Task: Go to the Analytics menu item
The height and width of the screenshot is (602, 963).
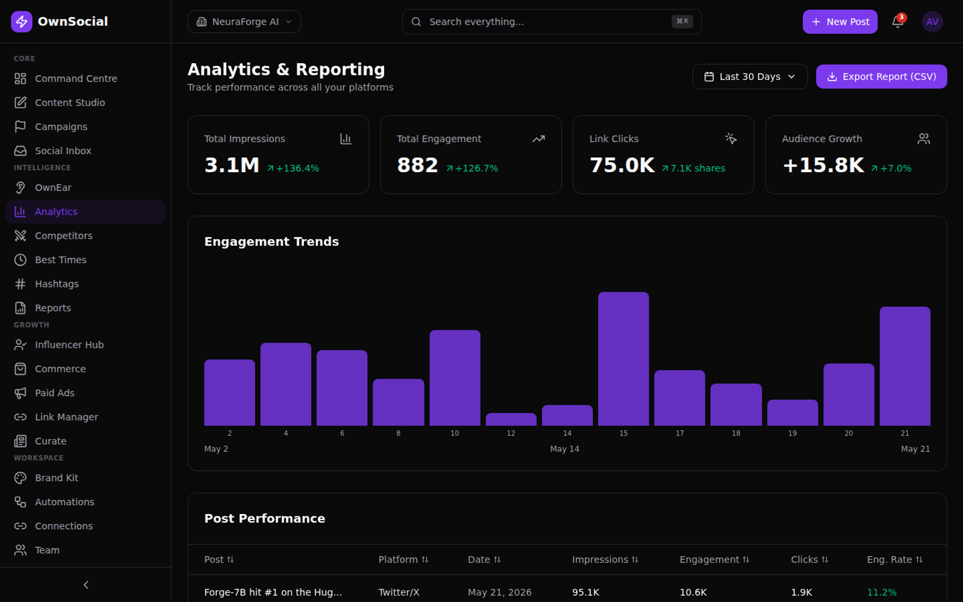Action: click(x=85, y=212)
